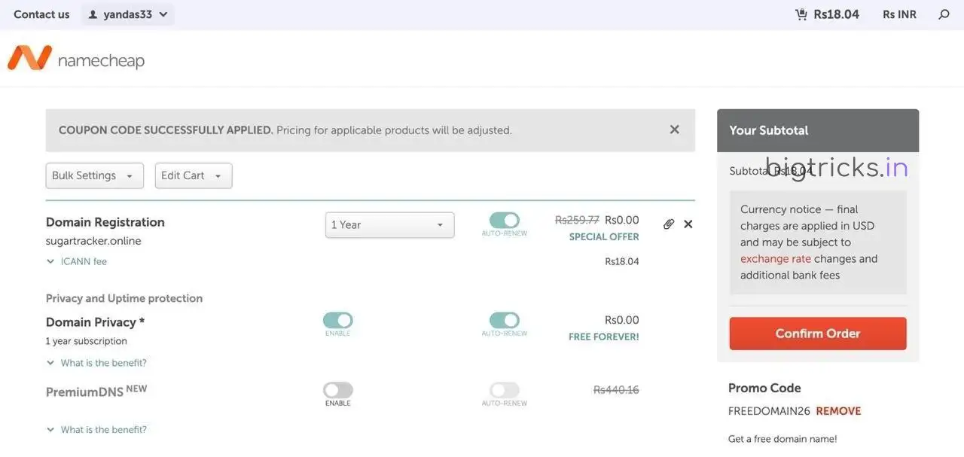
Task: Click the Namecheap logo
Action: point(75,58)
